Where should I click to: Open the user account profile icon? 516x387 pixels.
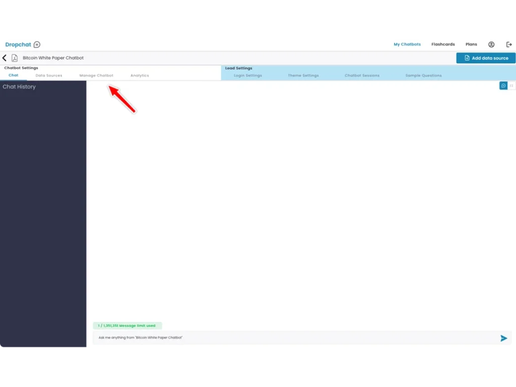[491, 44]
